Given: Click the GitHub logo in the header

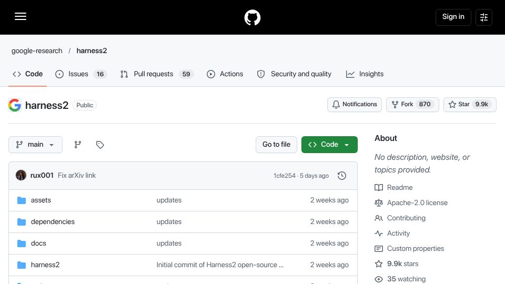Looking at the screenshot, I should click(252, 17).
